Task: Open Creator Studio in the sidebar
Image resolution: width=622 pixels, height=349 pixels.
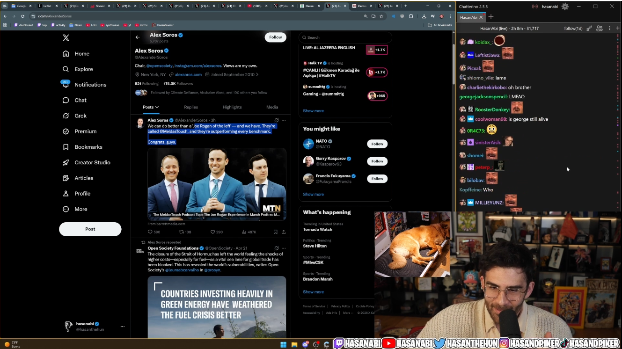Action: coord(86,162)
